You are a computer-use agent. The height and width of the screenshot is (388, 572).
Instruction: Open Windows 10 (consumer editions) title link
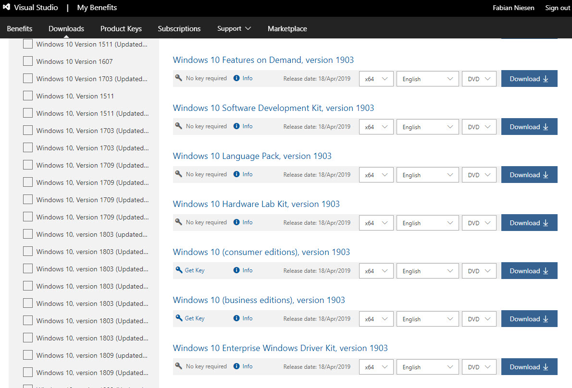(261, 252)
